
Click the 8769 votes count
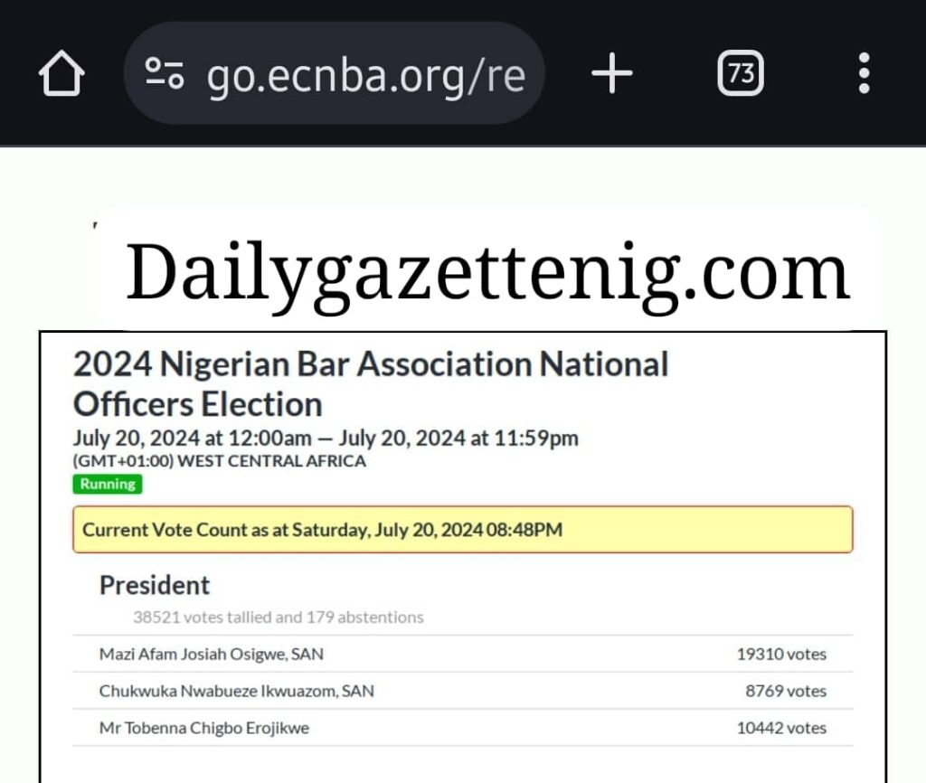click(x=785, y=691)
